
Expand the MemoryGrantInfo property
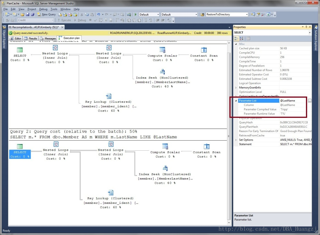pyautogui.click(x=236, y=88)
